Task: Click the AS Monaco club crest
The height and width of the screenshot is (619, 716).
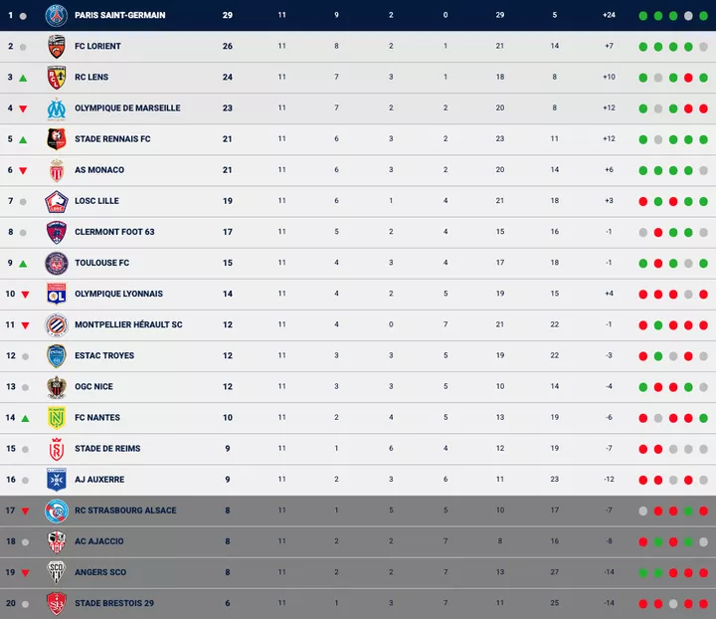Action: [x=56, y=170]
